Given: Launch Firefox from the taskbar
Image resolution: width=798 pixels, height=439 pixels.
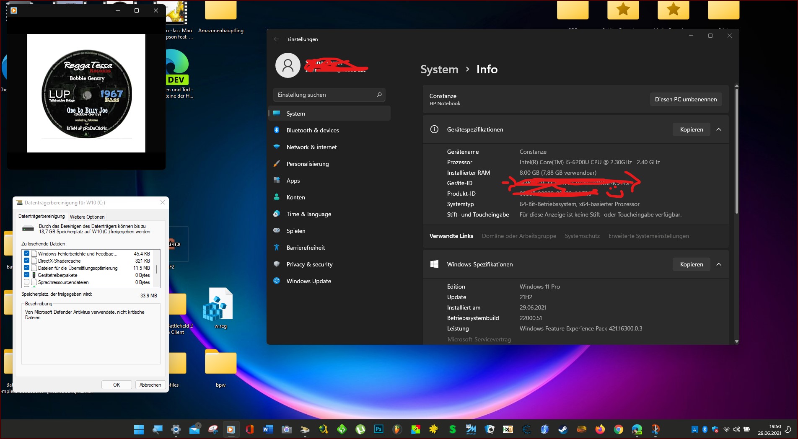Looking at the screenshot, I should [x=600, y=429].
